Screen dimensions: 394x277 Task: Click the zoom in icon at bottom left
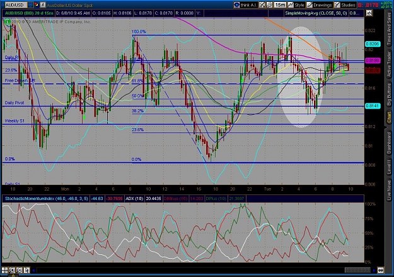[12, 271]
